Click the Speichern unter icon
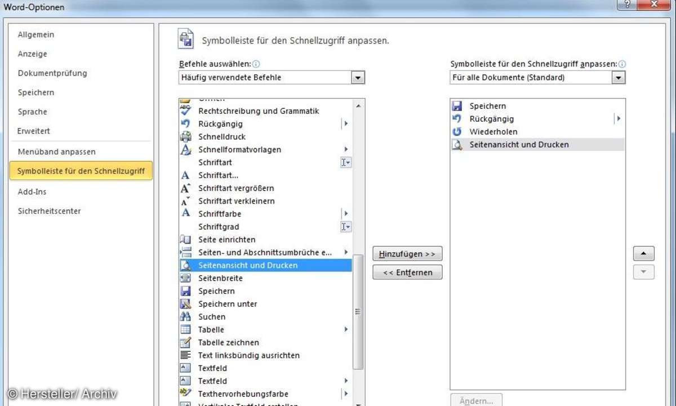Image resolution: width=676 pixels, height=406 pixels. [x=185, y=304]
